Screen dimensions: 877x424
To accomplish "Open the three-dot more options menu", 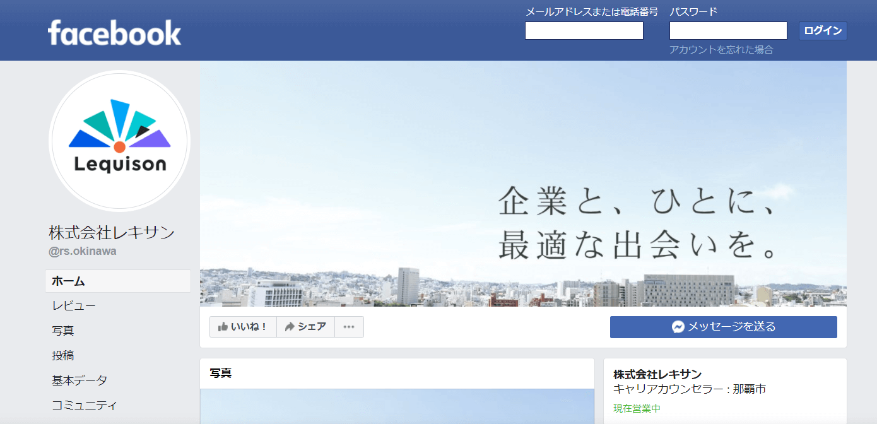I will (x=349, y=327).
